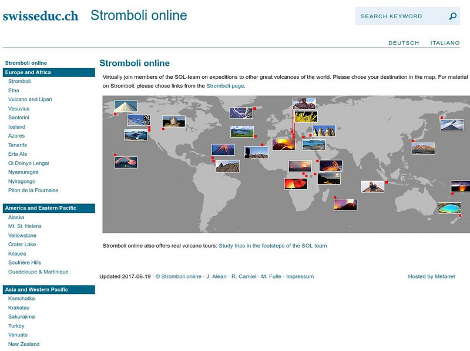This screenshot has height=351, width=470.
Task: Open the study trips link below the map
Action: click(274, 246)
